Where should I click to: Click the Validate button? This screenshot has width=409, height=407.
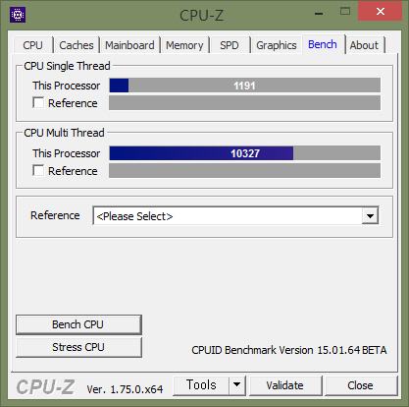click(x=285, y=385)
